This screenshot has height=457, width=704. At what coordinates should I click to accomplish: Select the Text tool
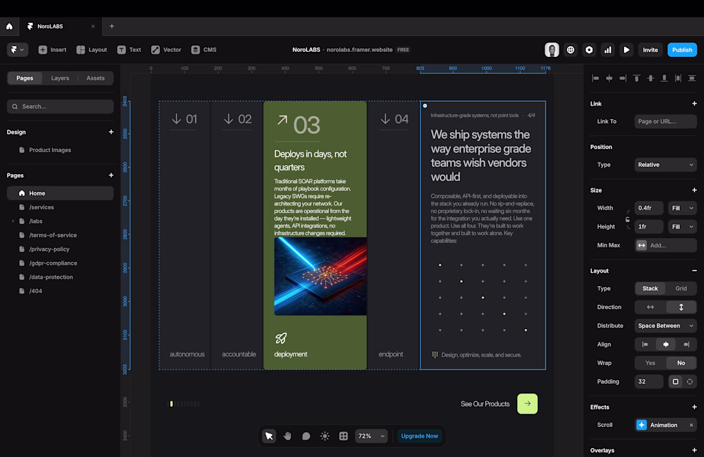(x=129, y=50)
